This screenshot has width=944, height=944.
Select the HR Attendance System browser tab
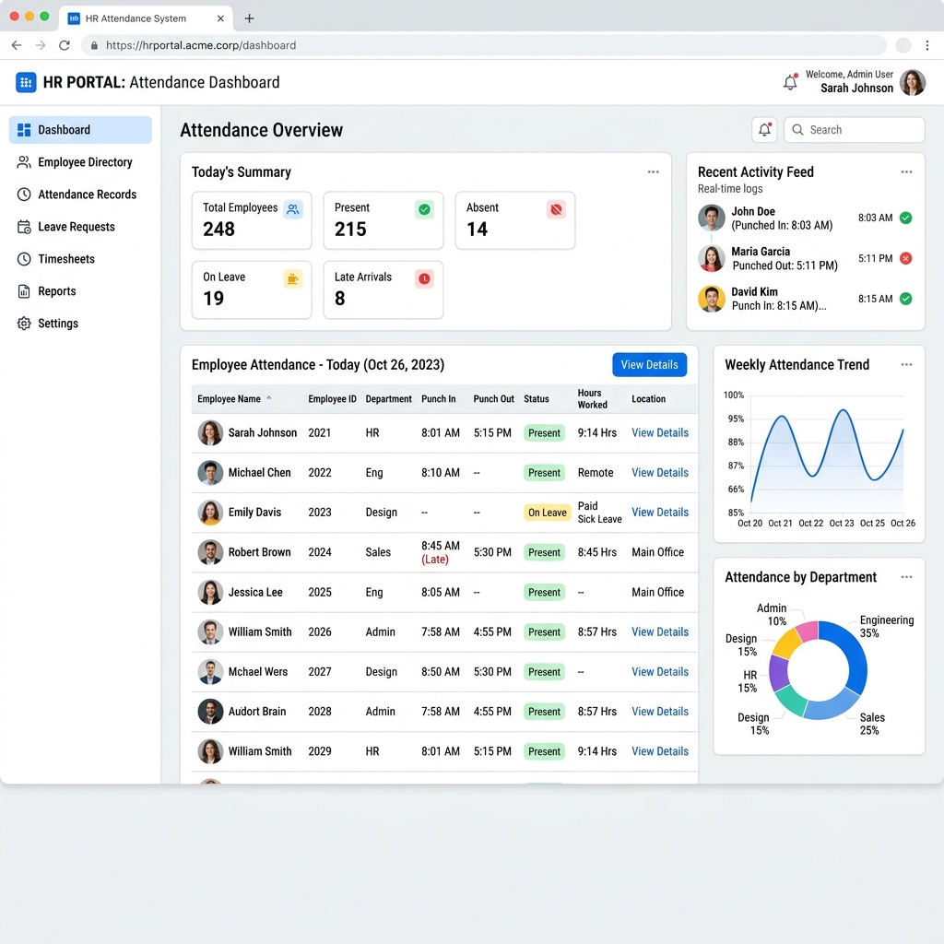pyautogui.click(x=146, y=18)
